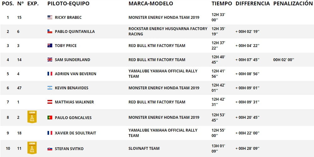Select the DIFERENCIA column header
314x157 pixels.
253,3
